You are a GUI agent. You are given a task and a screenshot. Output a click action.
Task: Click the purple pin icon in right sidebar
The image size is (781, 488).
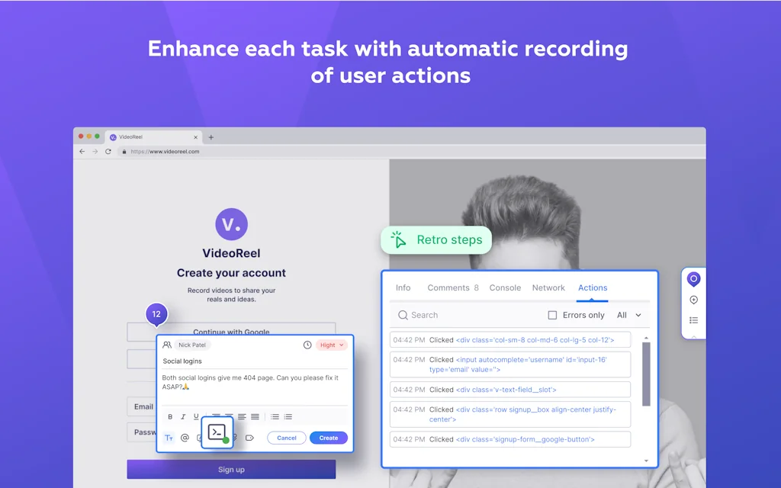(x=693, y=279)
